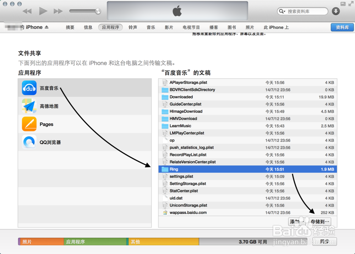The image size is (355, 254).
Task: Click the 资料库 button
Action: (342, 27)
